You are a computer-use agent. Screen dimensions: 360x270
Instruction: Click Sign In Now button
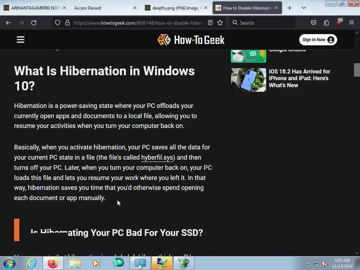(x=318, y=40)
